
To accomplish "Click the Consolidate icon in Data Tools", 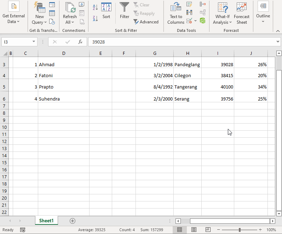I will tap(203, 5).
